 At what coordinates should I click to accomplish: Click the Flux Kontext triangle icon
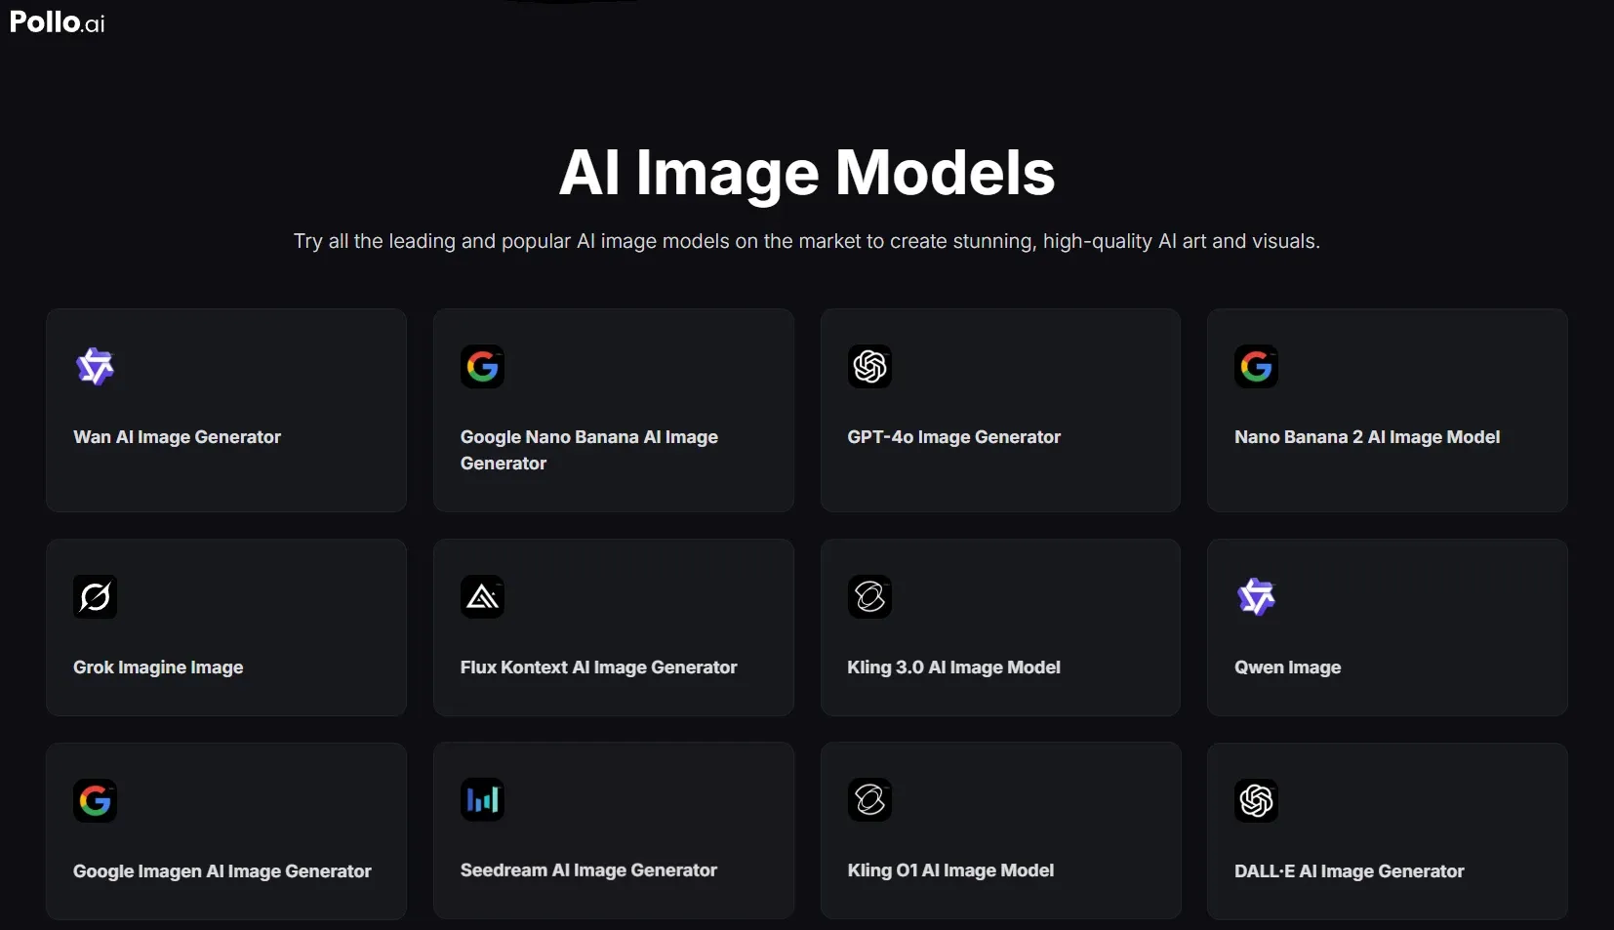(x=482, y=597)
